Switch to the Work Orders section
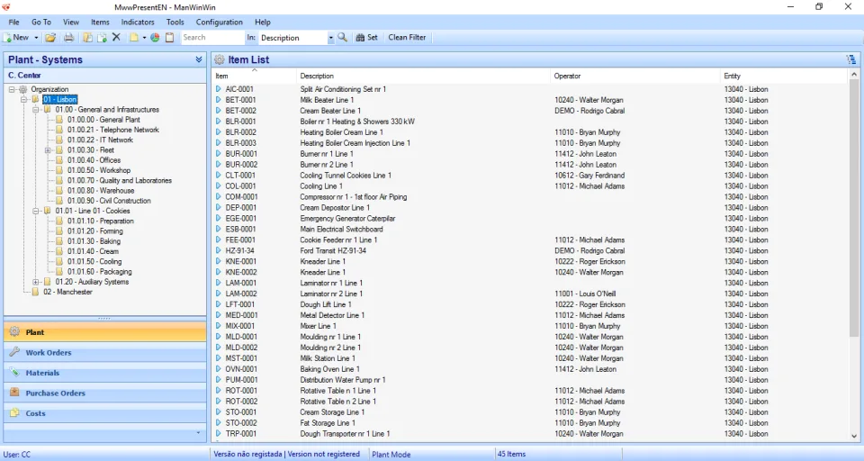 click(104, 352)
